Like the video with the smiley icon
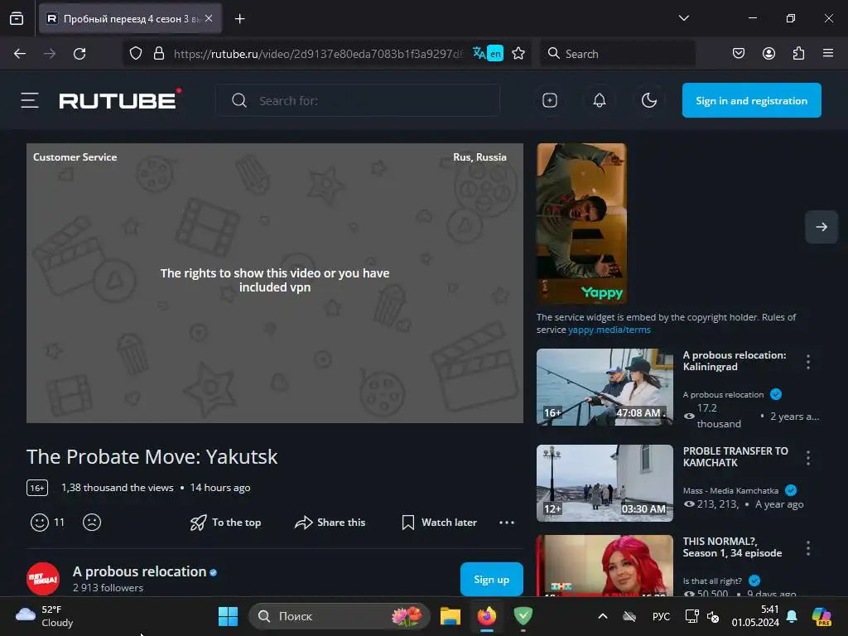This screenshot has width=848, height=636. coord(40,523)
